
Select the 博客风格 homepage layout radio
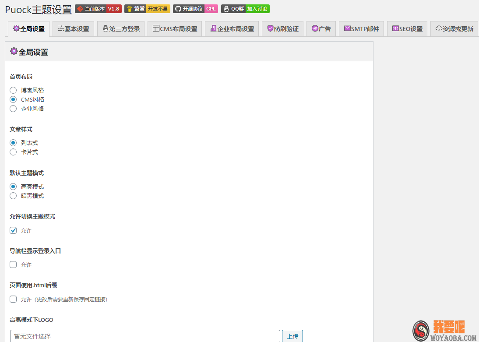click(x=13, y=90)
